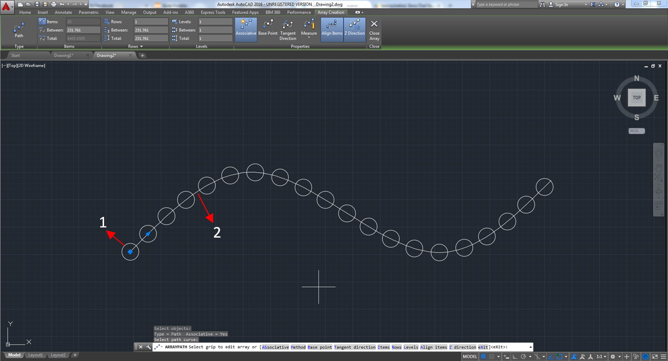Viewport: 668px width, 361px height.
Task: Click the Plot printer icon
Action: coord(53,4)
